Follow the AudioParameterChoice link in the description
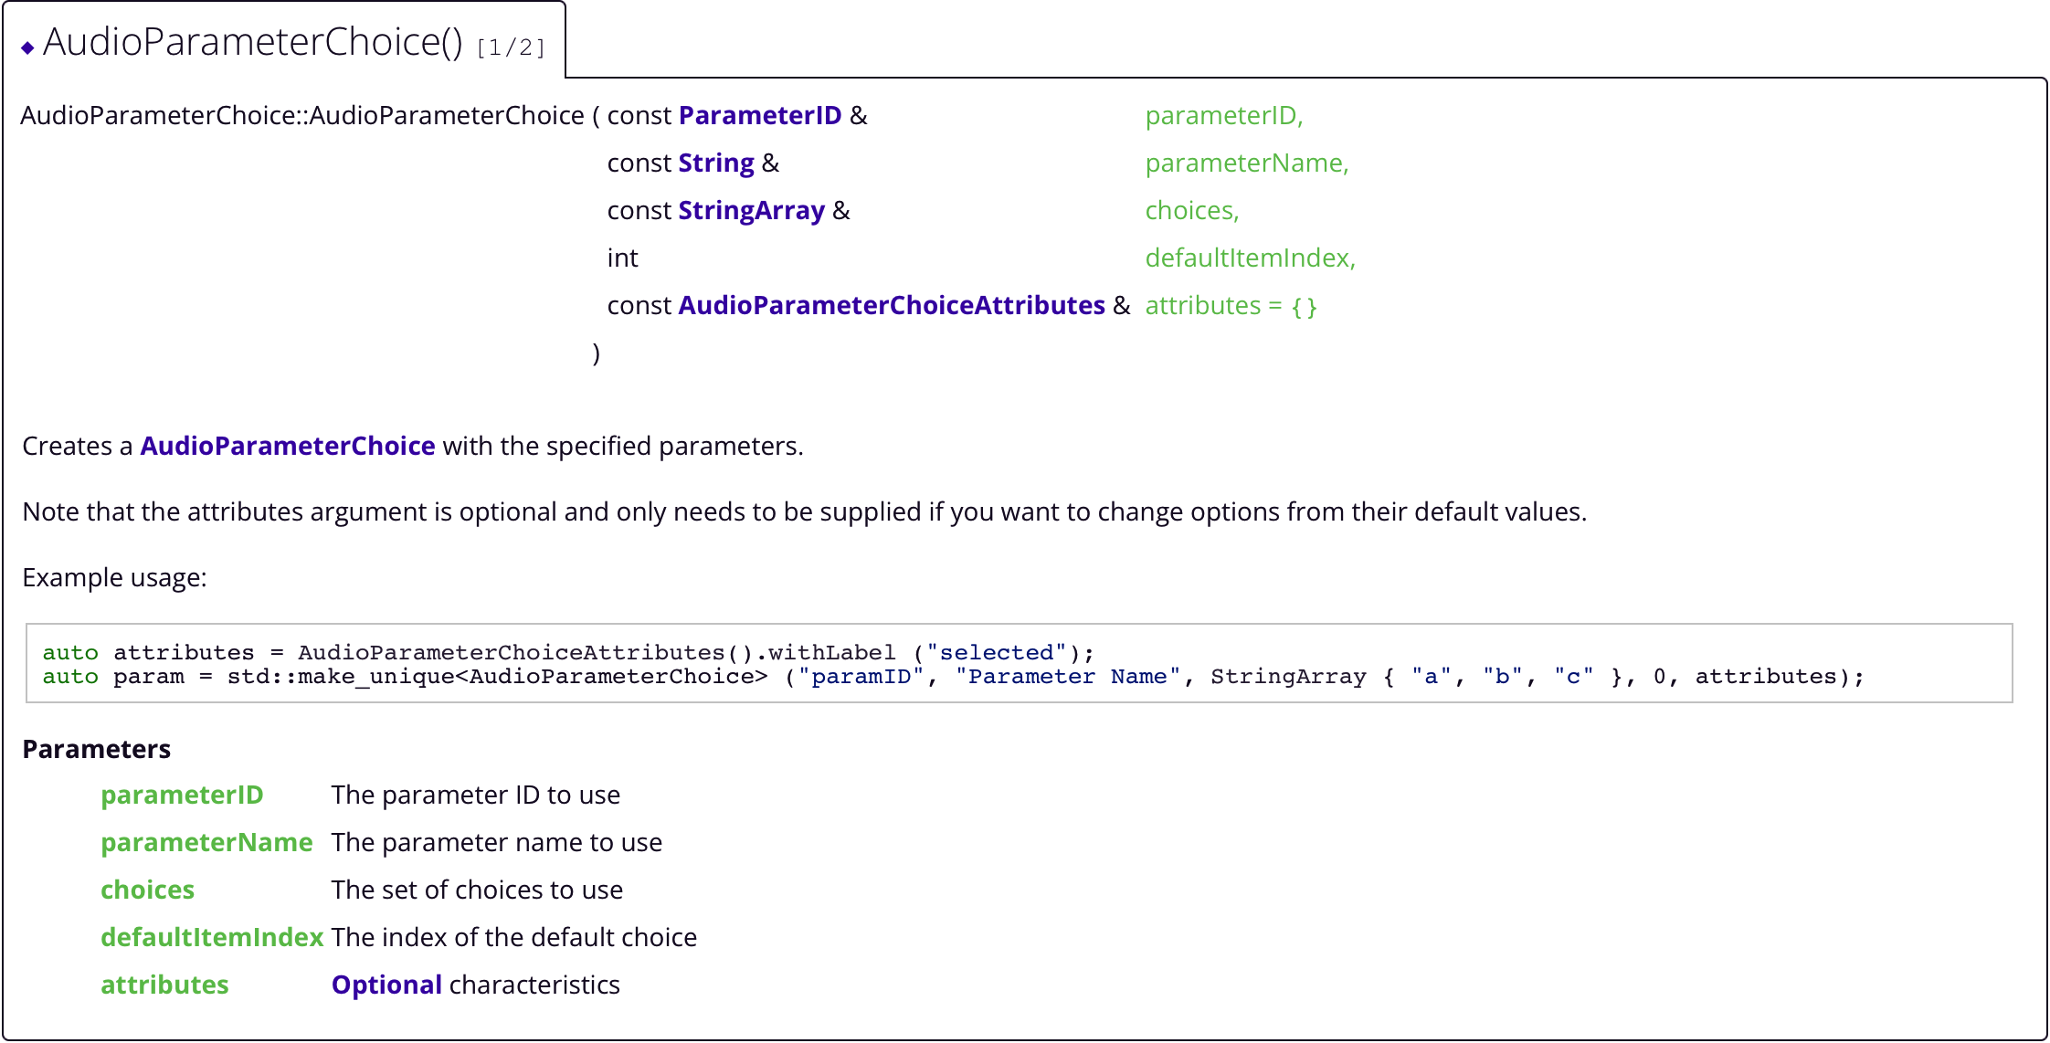The width and height of the screenshot is (2050, 1043). 287,446
